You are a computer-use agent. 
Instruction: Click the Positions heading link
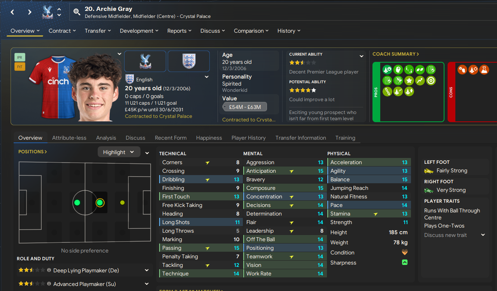[x=33, y=152]
